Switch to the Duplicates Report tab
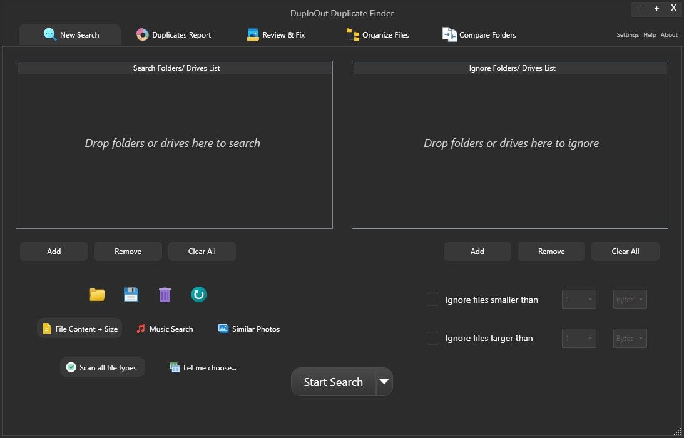 pyautogui.click(x=173, y=35)
